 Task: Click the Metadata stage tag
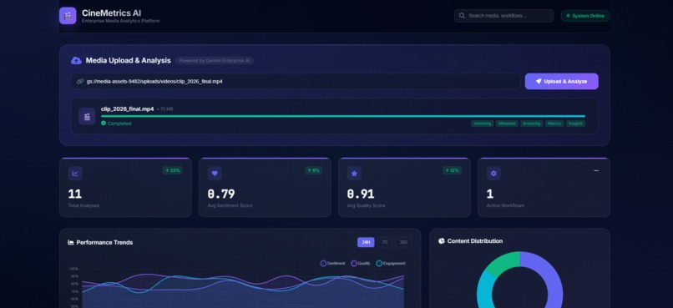(x=507, y=124)
